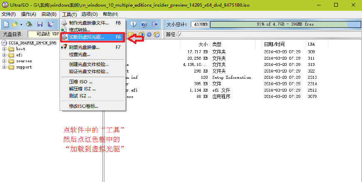
Task: Click the Info (i) toolbar icon
Action: [x=133, y=24]
